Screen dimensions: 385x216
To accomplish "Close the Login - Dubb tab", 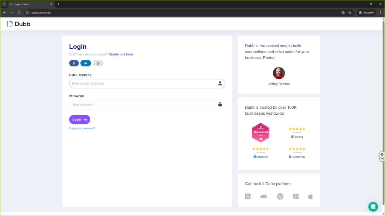I will click(x=51, y=4).
